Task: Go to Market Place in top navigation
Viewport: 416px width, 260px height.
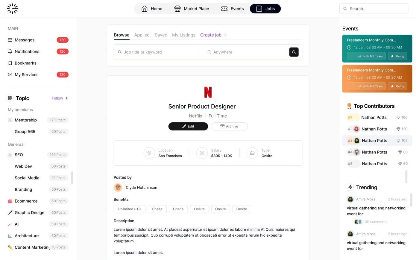Action: [x=192, y=9]
